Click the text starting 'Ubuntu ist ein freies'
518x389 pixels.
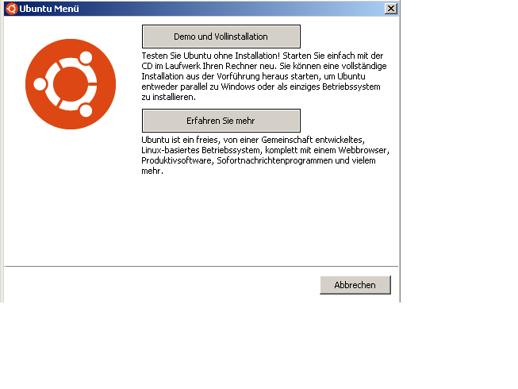265,156
